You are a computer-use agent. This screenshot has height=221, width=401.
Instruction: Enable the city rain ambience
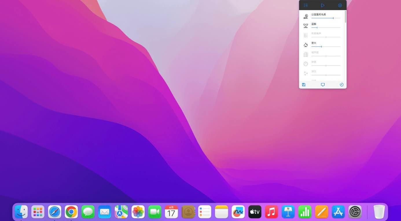(x=306, y=54)
